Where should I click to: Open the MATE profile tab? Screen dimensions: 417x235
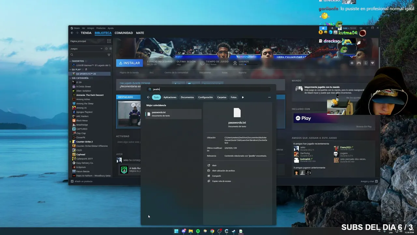140,33
